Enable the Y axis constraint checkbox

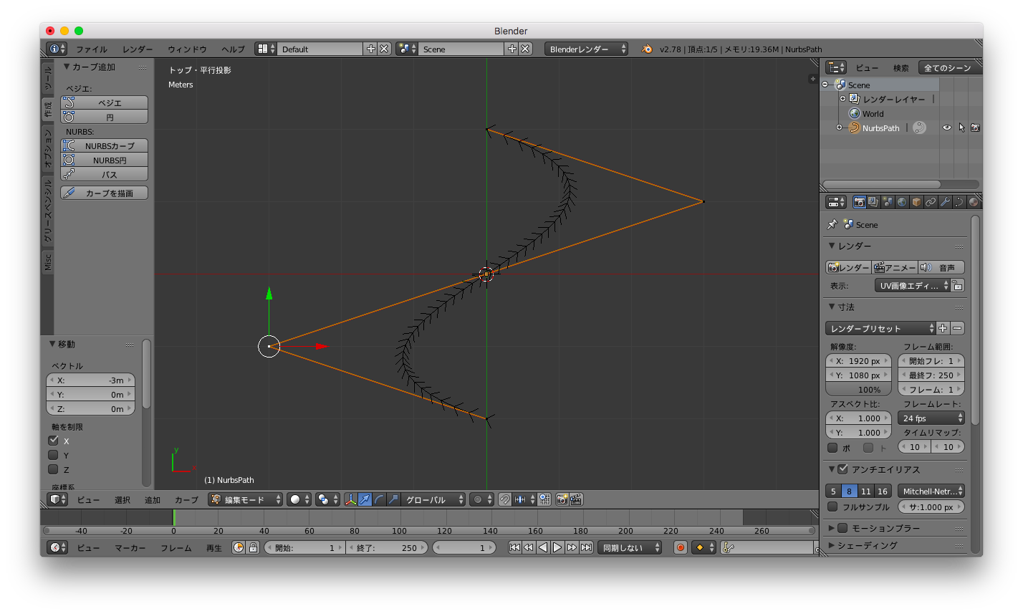54,455
